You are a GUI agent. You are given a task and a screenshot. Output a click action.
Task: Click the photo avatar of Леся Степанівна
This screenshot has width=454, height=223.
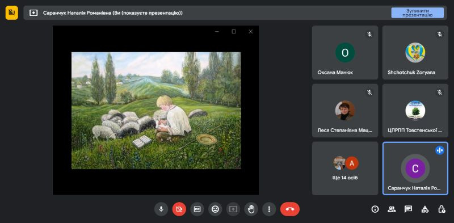tap(345, 110)
